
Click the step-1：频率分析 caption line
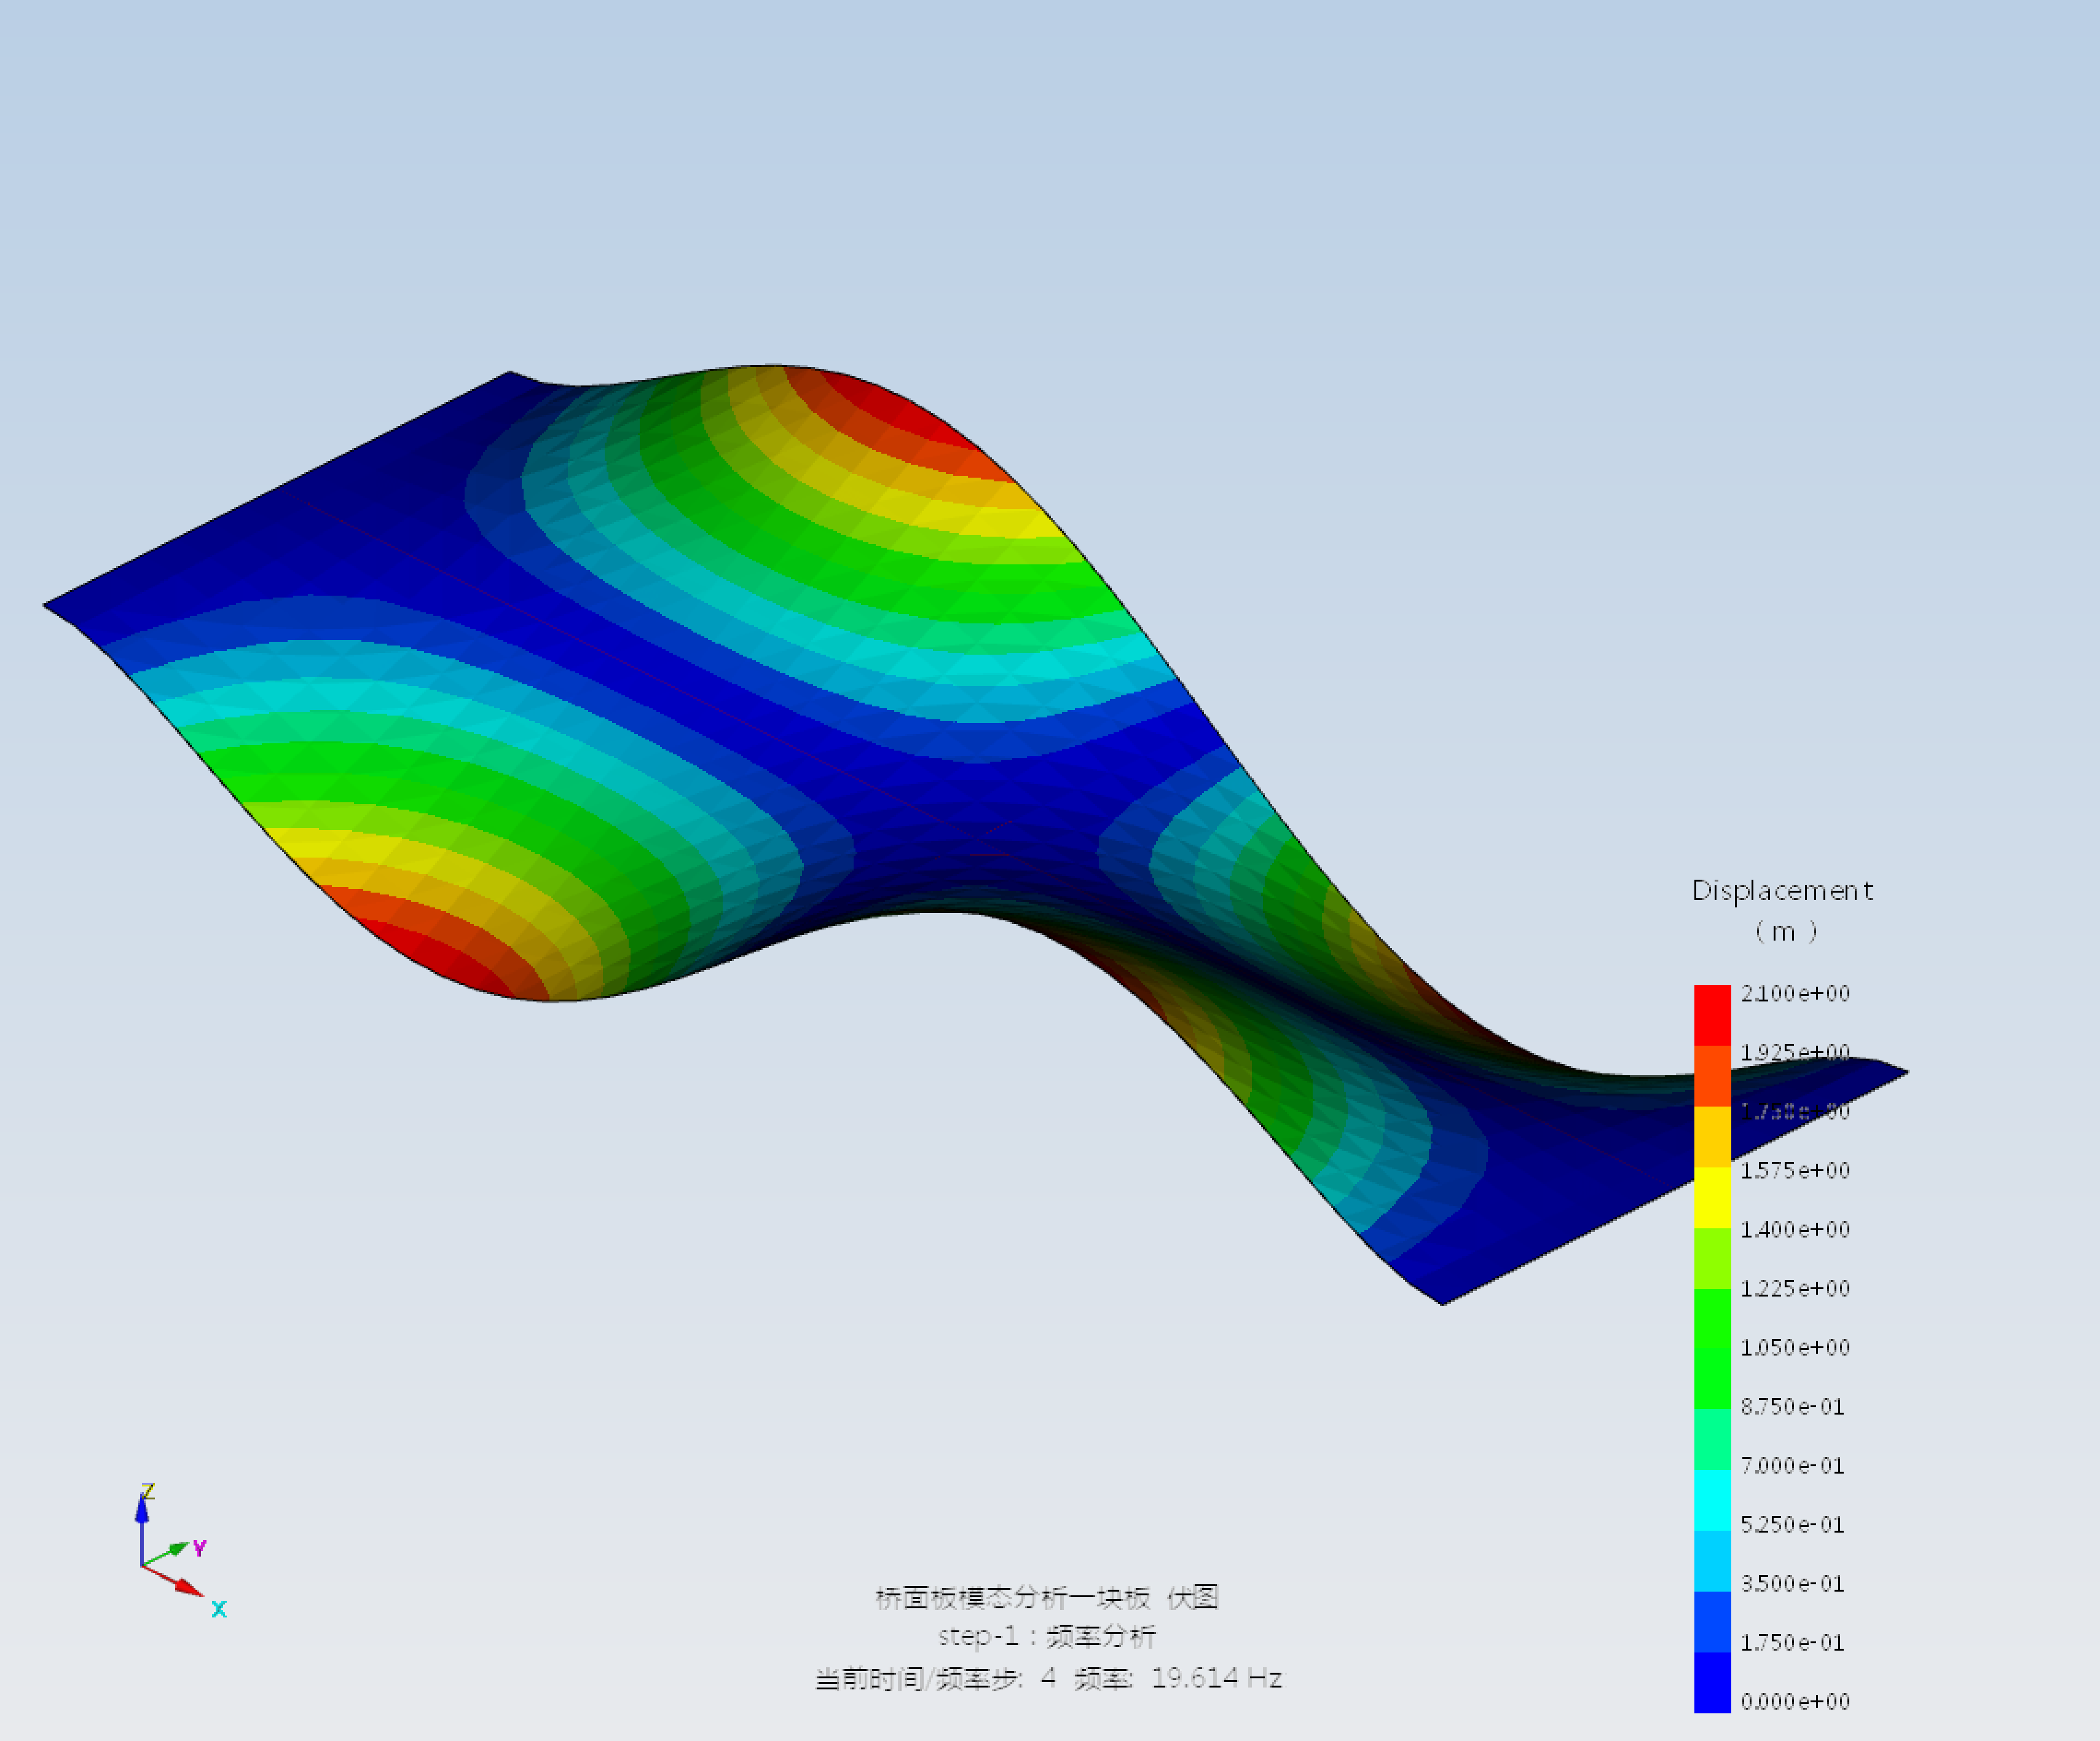(1047, 1637)
